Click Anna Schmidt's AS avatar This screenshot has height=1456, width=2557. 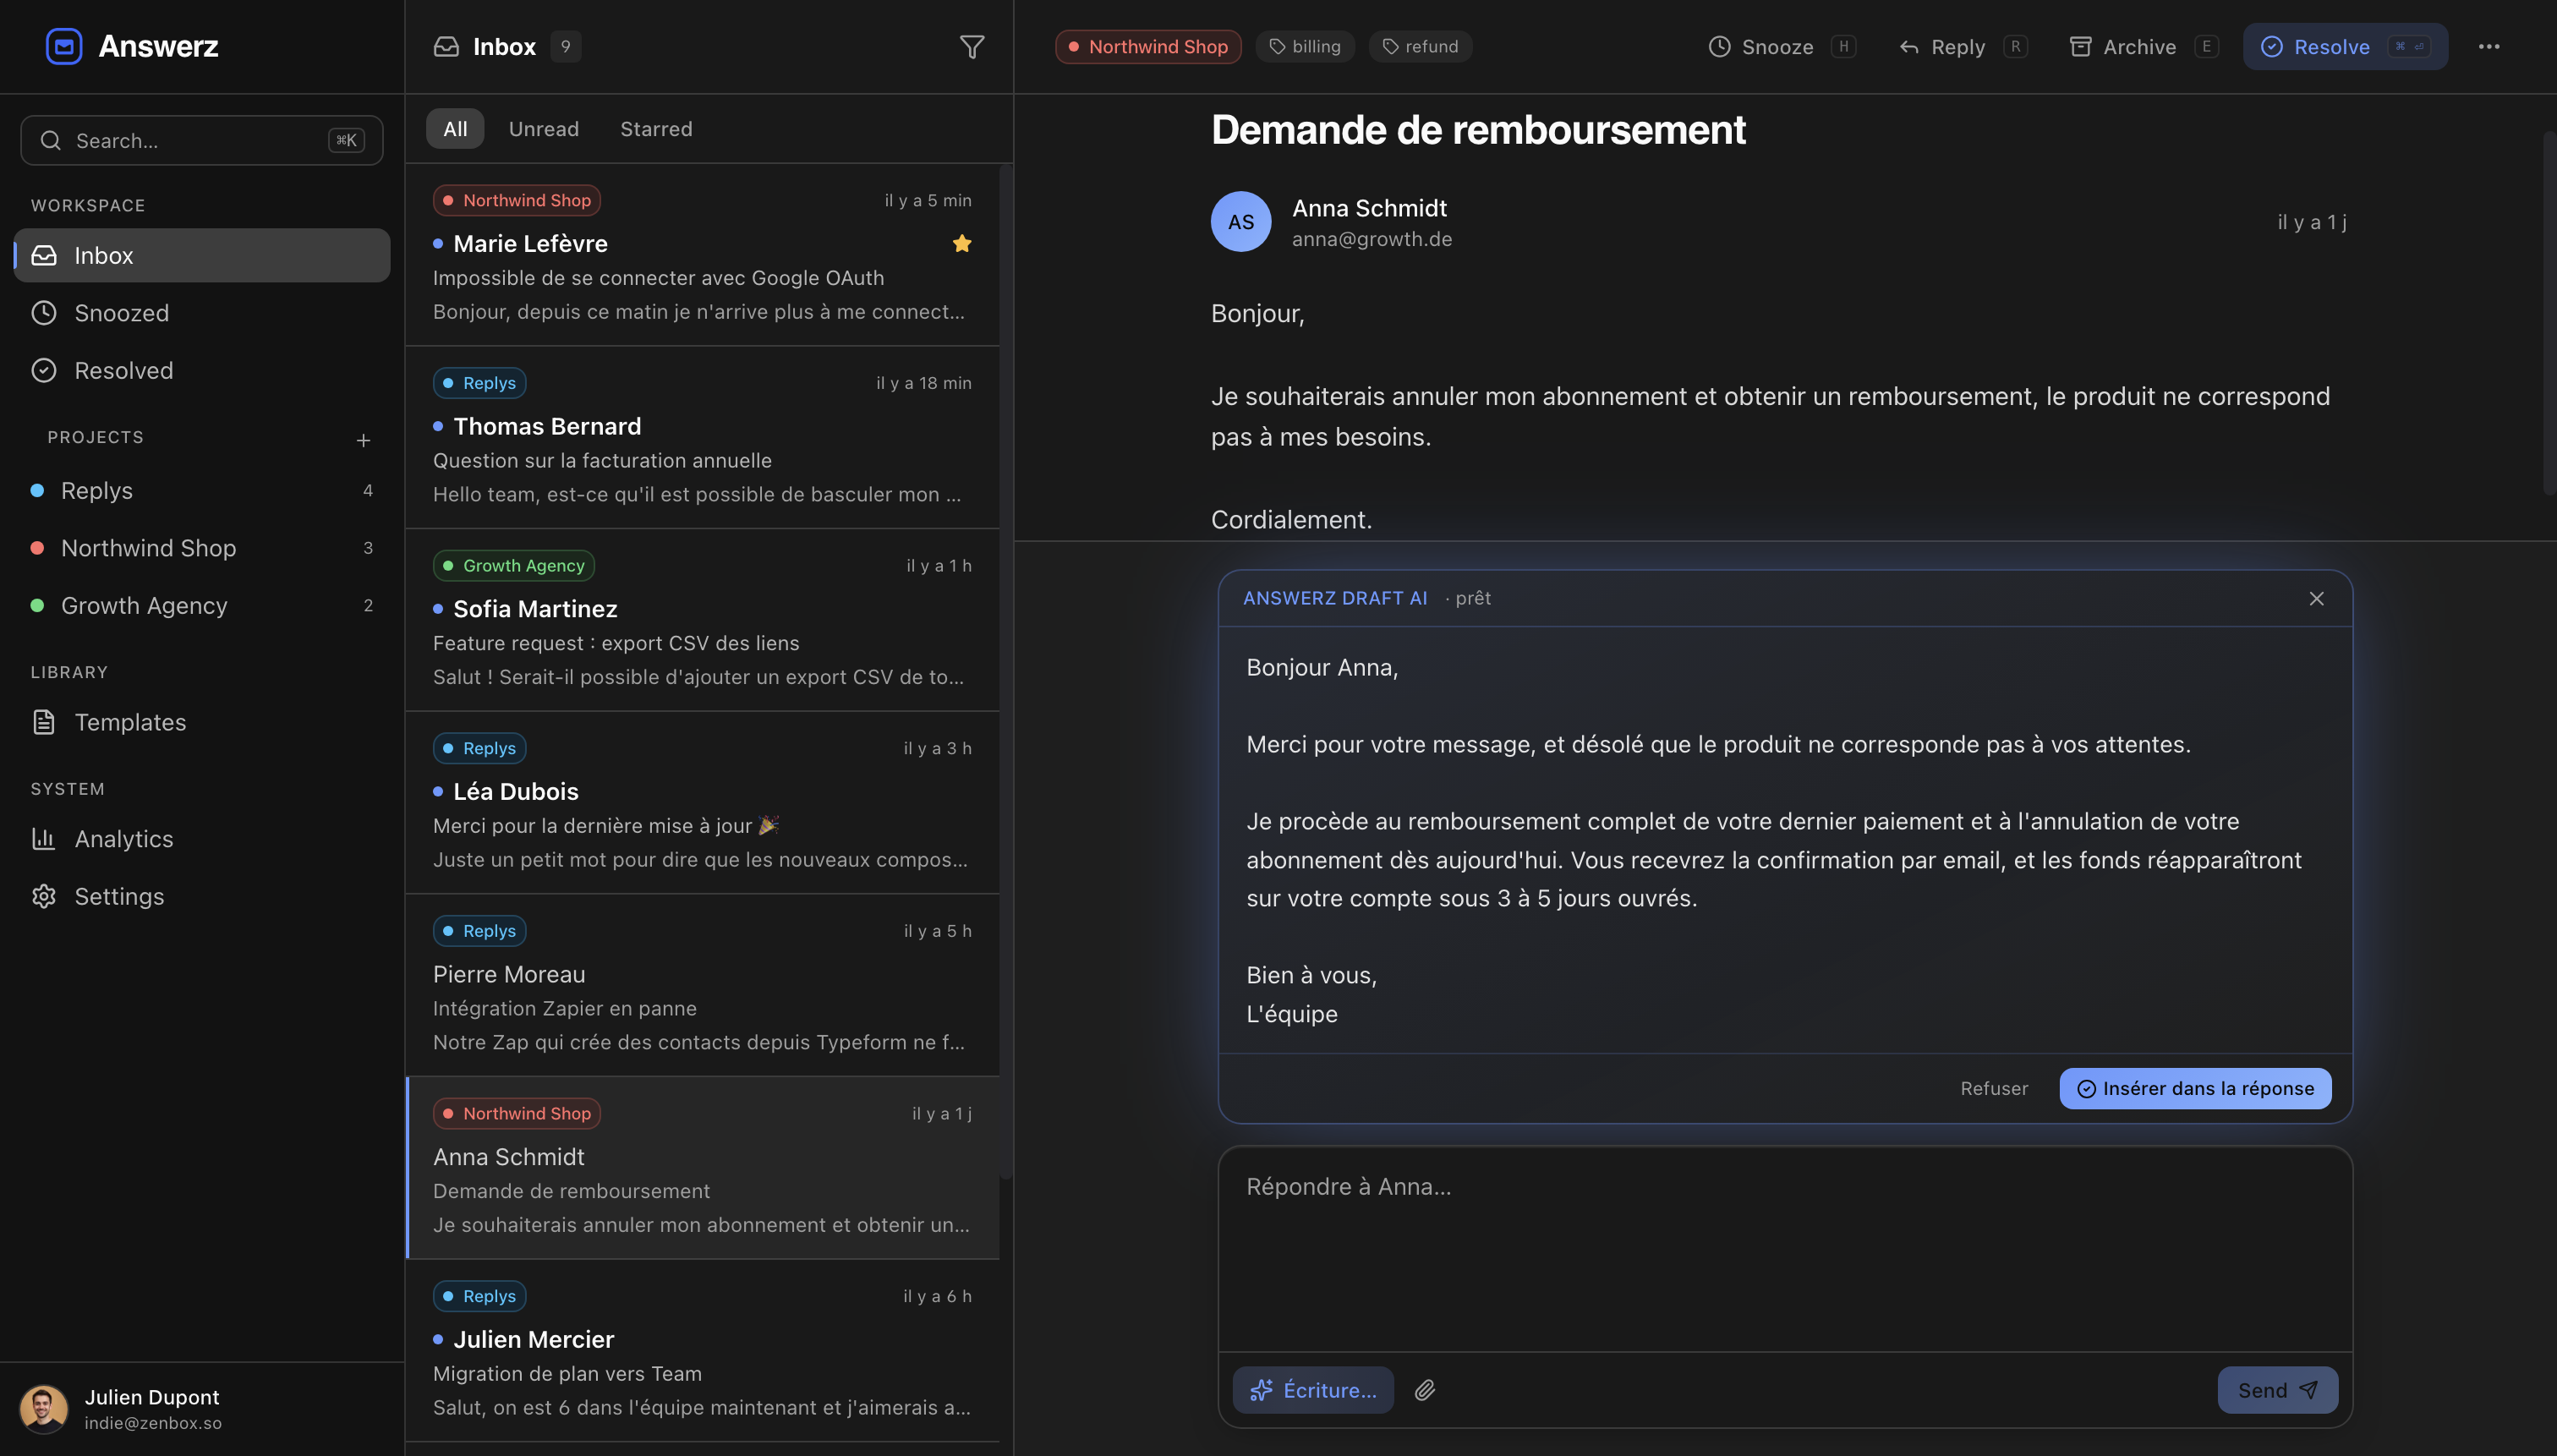point(1241,221)
